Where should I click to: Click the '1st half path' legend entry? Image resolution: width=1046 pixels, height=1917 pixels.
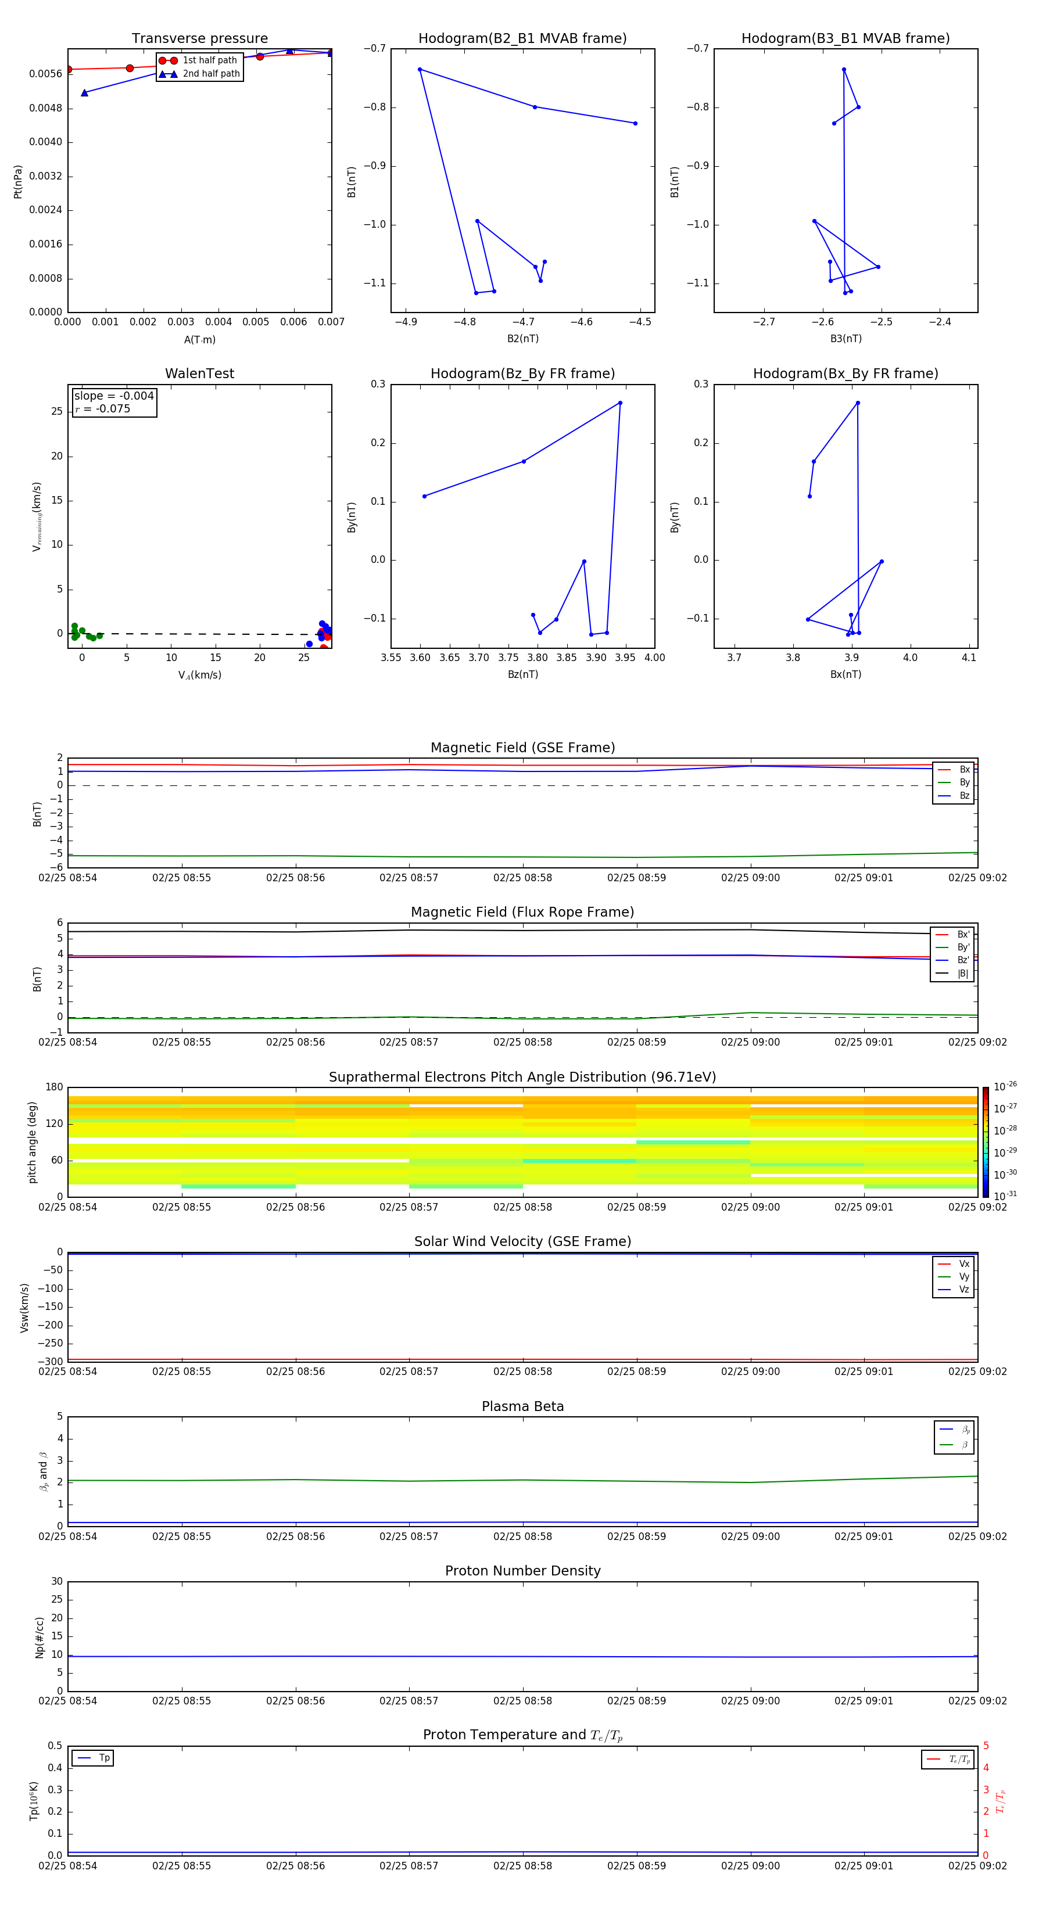click(x=198, y=60)
